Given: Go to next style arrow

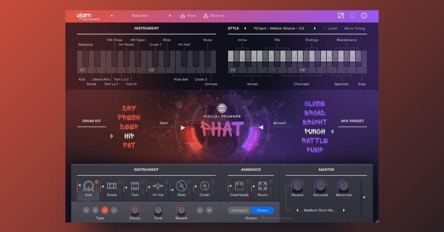Looking at the screenshot, I should click(314, 28).
